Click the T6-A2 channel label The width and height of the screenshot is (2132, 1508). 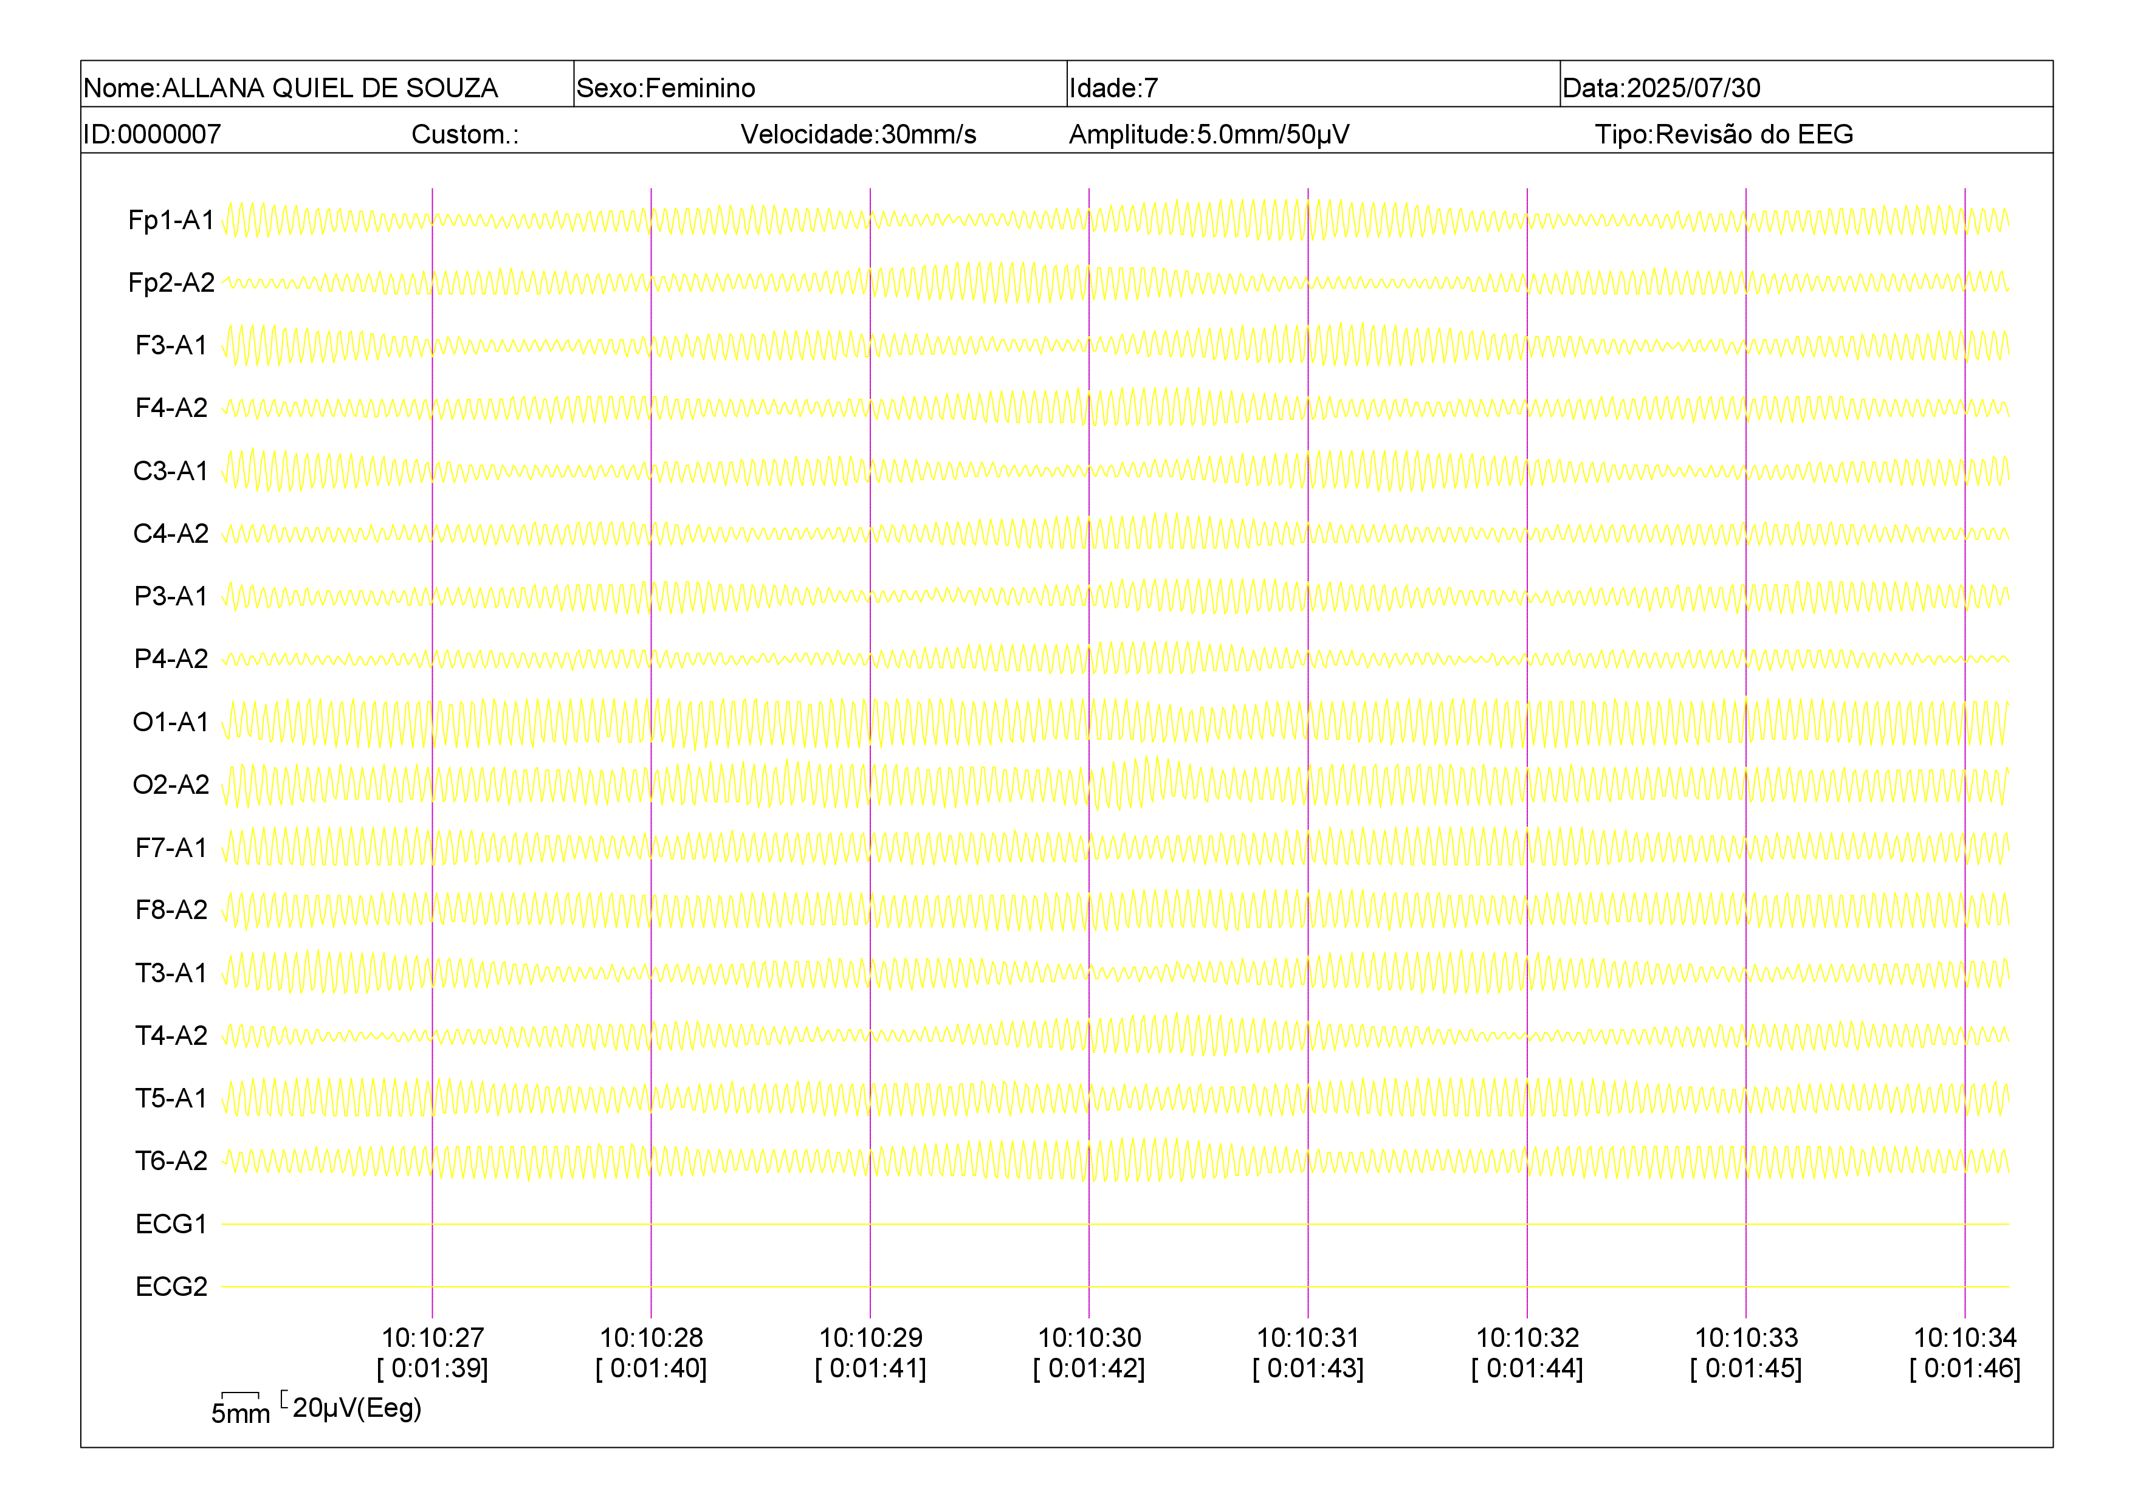click(172, 1161)
